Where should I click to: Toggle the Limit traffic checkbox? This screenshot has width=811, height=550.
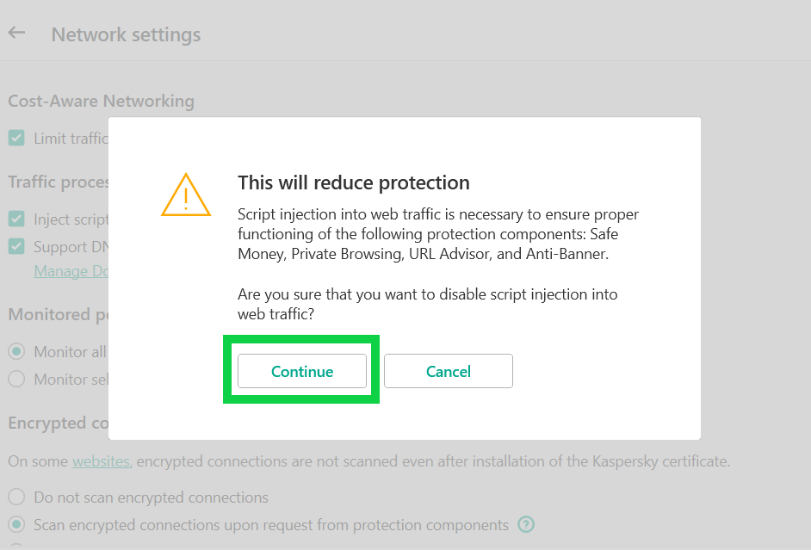(16, 138)
